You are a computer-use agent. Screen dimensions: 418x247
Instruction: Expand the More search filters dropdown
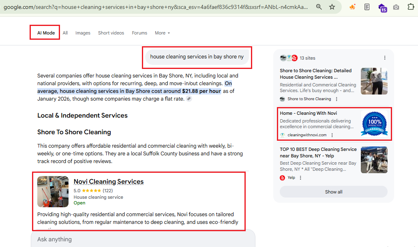point(162,33)
